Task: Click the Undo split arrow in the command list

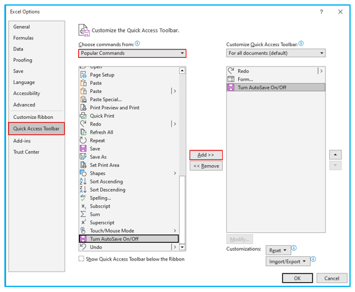Action: pyautogui.click(x=174, y=247)
